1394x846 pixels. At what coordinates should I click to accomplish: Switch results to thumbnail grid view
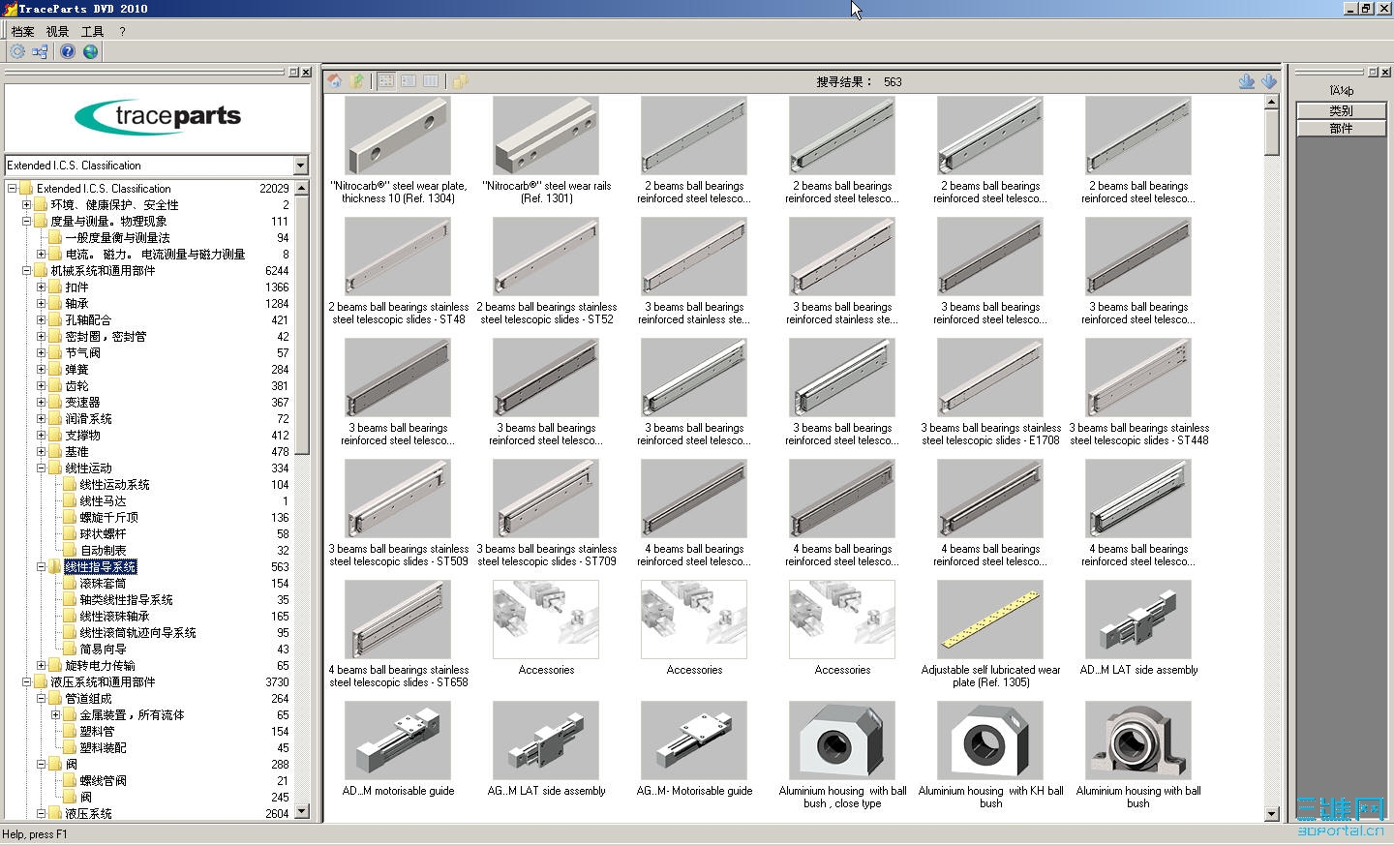point(386,81)
